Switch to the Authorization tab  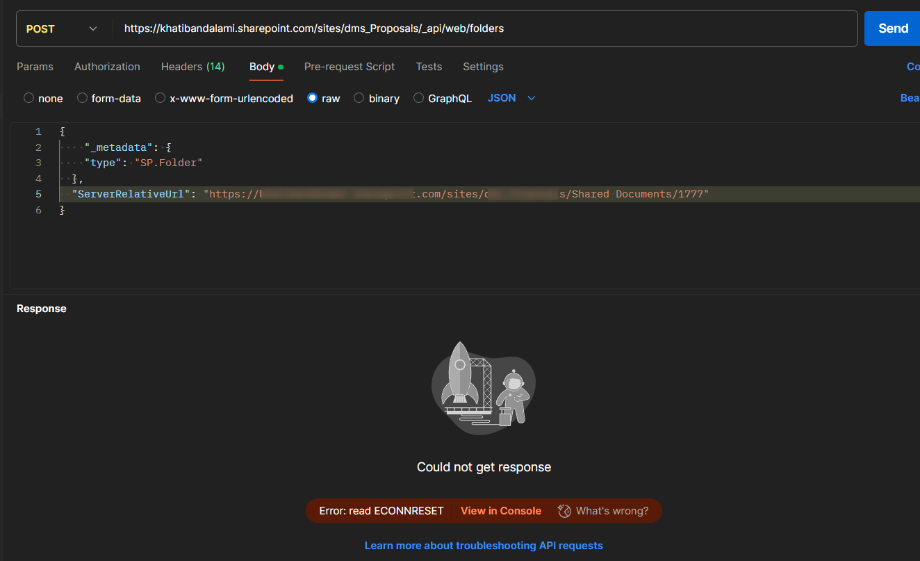point(107,67)
